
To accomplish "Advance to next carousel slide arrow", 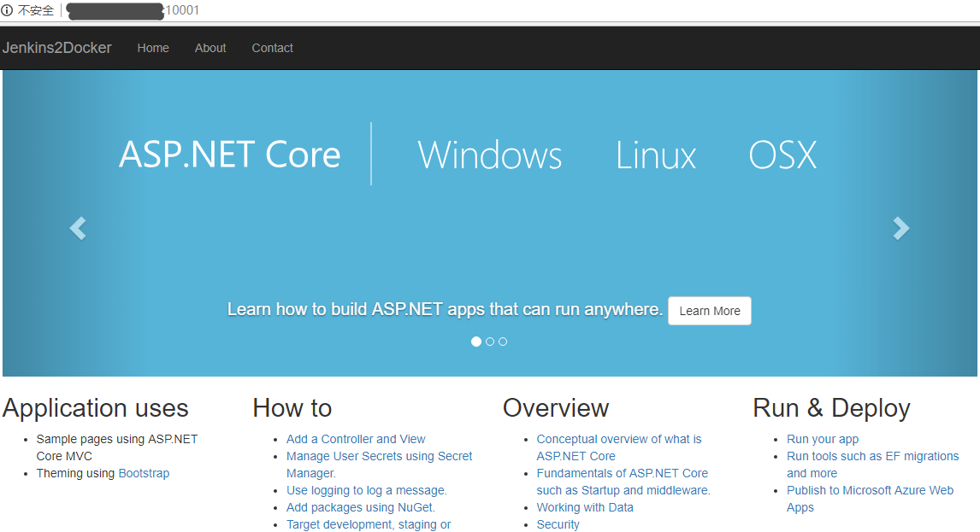I will point(900,228).
